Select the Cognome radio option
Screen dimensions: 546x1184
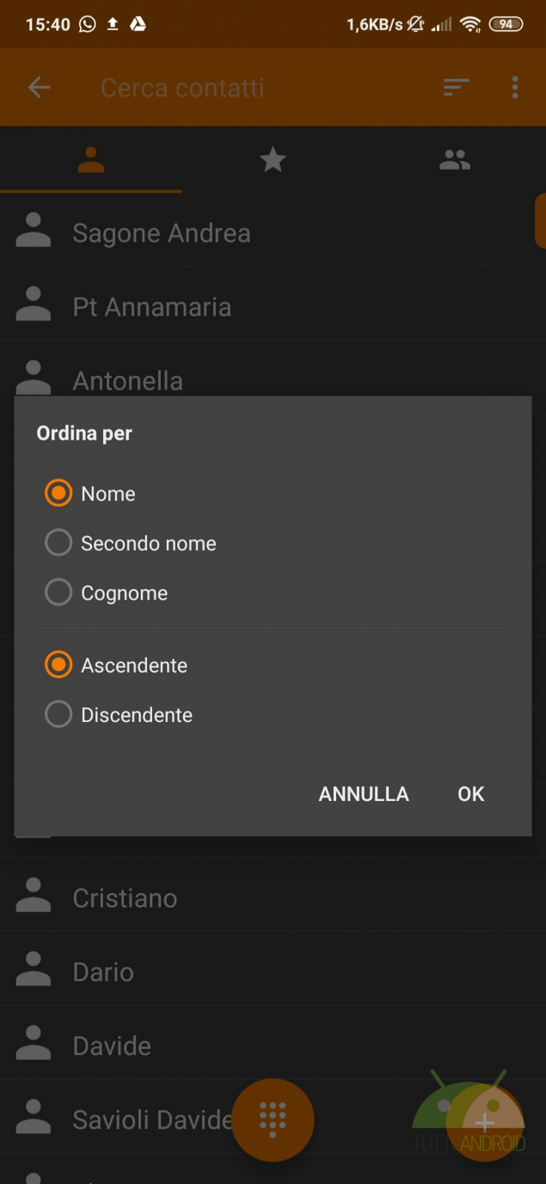pyautogui.click(x=58, y=593)
